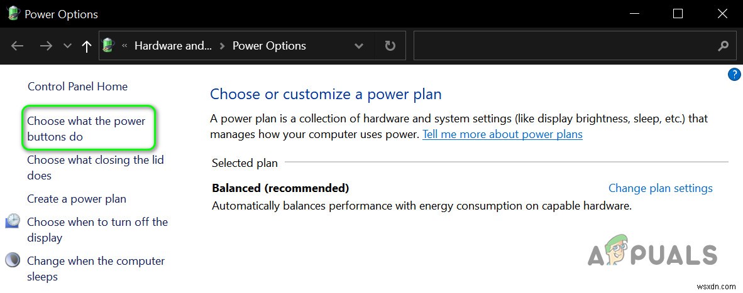Click the search magnifier icon
The height and width of the screenshot is (293, 743).
tap(723, 46)
